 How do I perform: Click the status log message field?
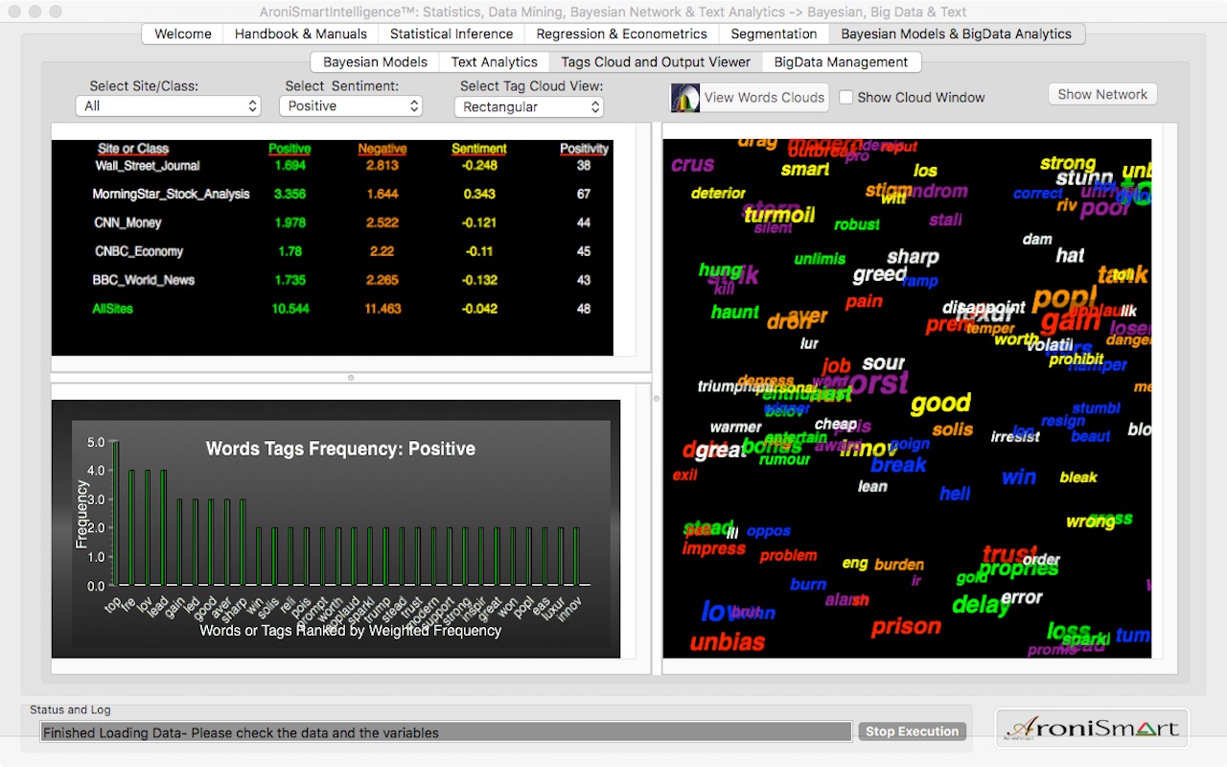point(446,732)
